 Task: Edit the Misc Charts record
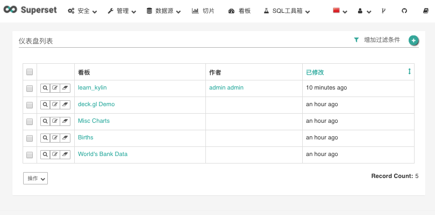pos(55,121)
